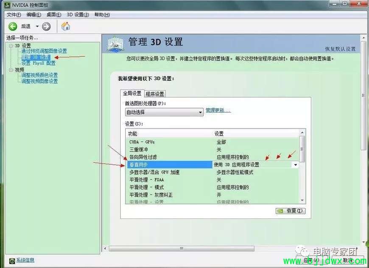Image resolution: width=369 pixels, height=268 pixels.
Task: Click the NVIDIA logo in the title bar
Action: [x=7, y=5]
